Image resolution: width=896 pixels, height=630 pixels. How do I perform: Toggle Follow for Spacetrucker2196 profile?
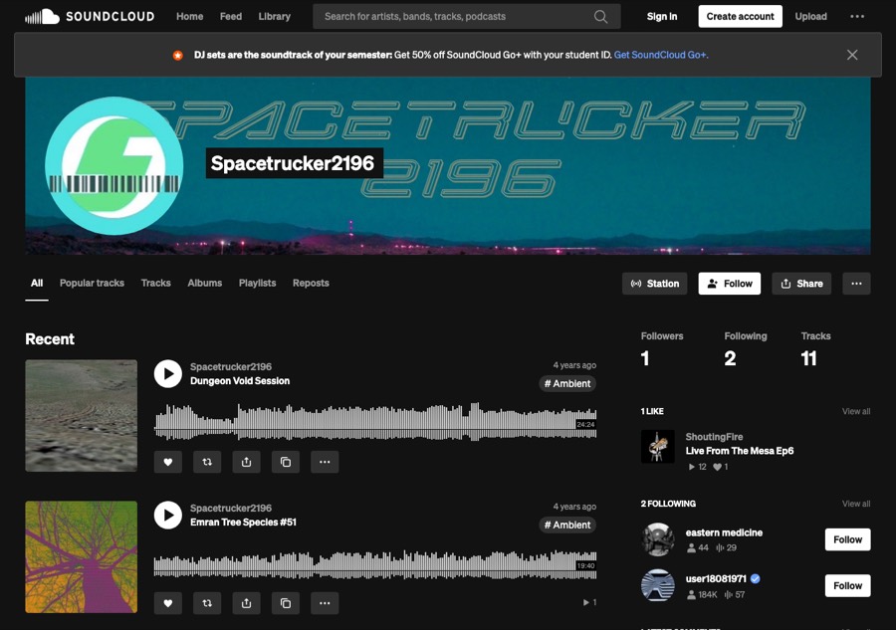(729, 284)
